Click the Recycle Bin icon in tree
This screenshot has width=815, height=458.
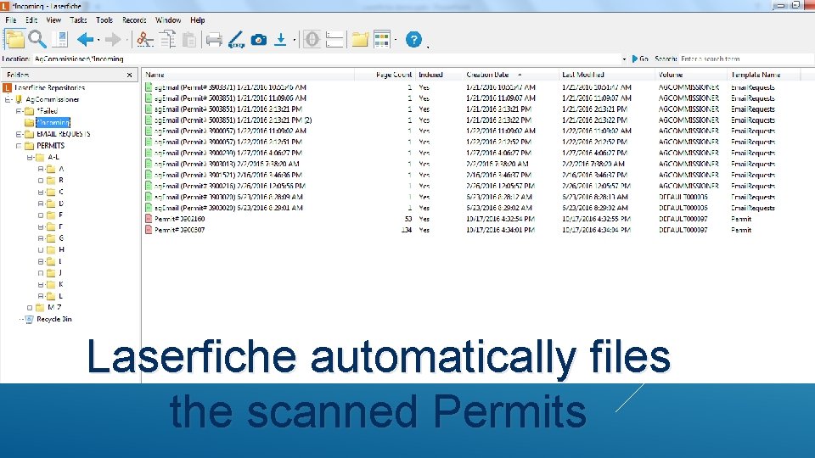click(x=29, y=320)
